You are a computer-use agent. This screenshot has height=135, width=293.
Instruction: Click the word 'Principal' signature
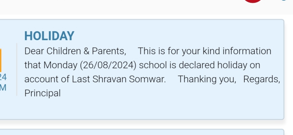43,93
